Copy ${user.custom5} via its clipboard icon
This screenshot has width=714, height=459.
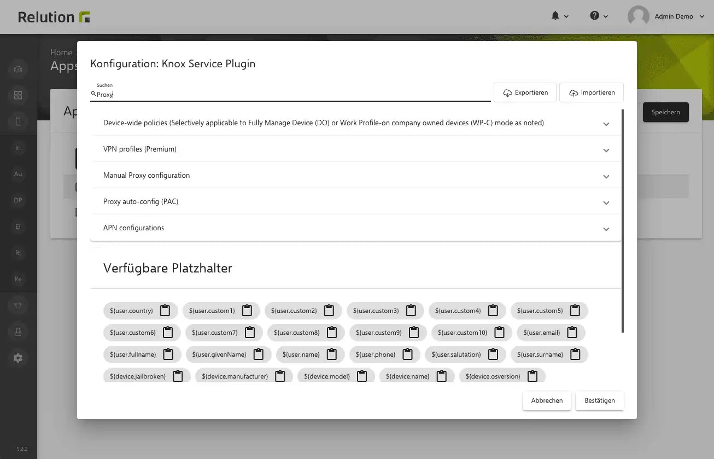(x=575, y=311)
